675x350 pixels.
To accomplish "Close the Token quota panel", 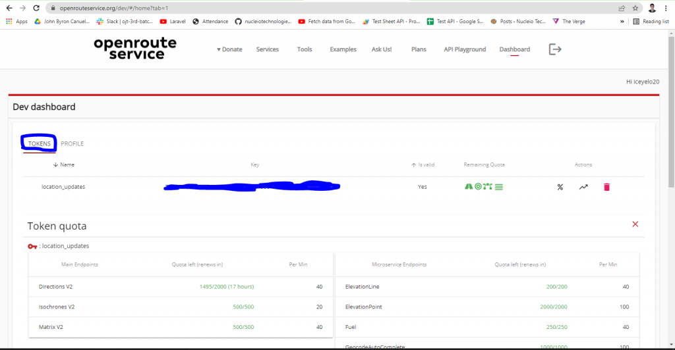I will click(635, 224).
